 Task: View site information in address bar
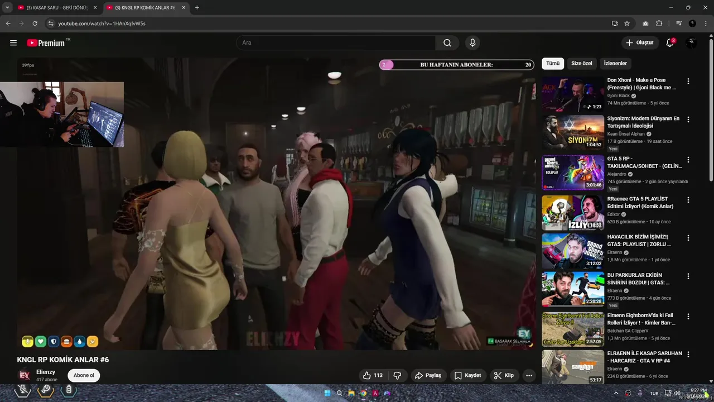coord(51,23)
